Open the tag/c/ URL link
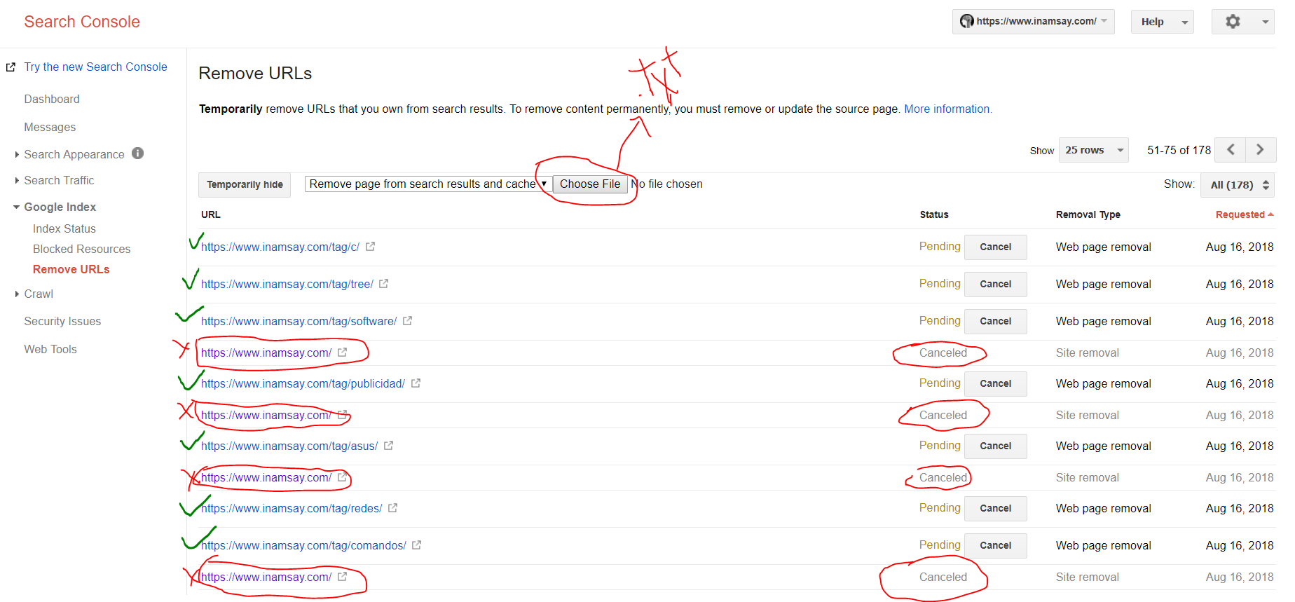The image size is (1295, 602). [280, 247]
